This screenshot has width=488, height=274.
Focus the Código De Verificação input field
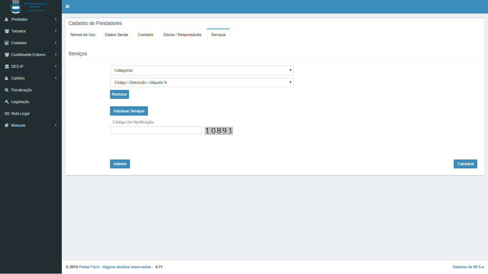pyautogui.click(x=156, y=130)
